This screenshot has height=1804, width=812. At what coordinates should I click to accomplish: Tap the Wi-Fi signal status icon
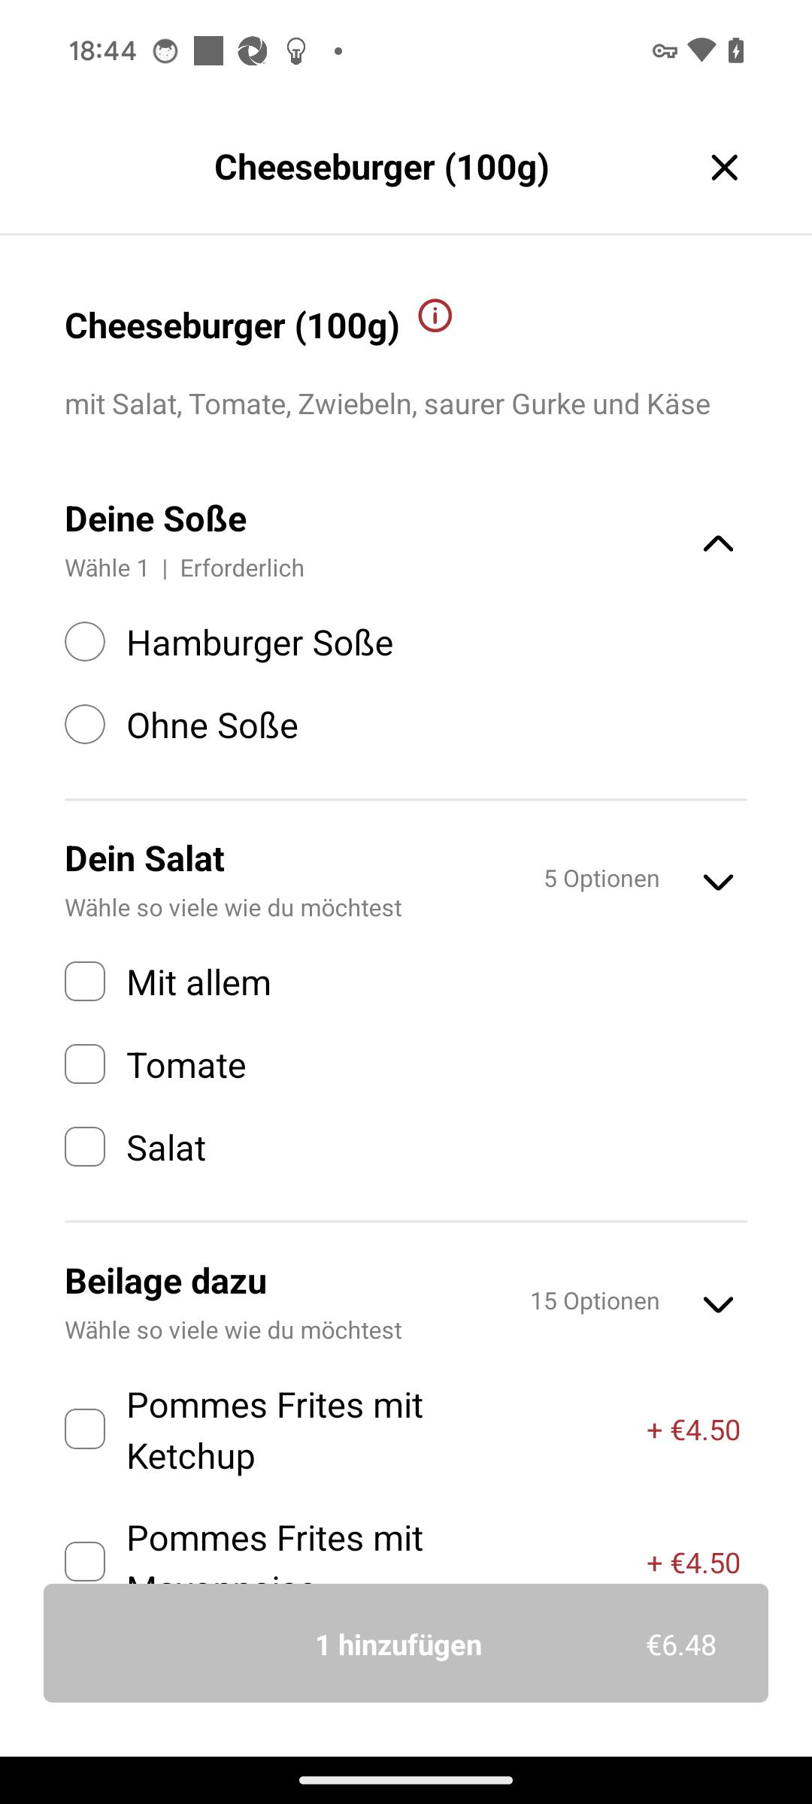tap(701, 50)
